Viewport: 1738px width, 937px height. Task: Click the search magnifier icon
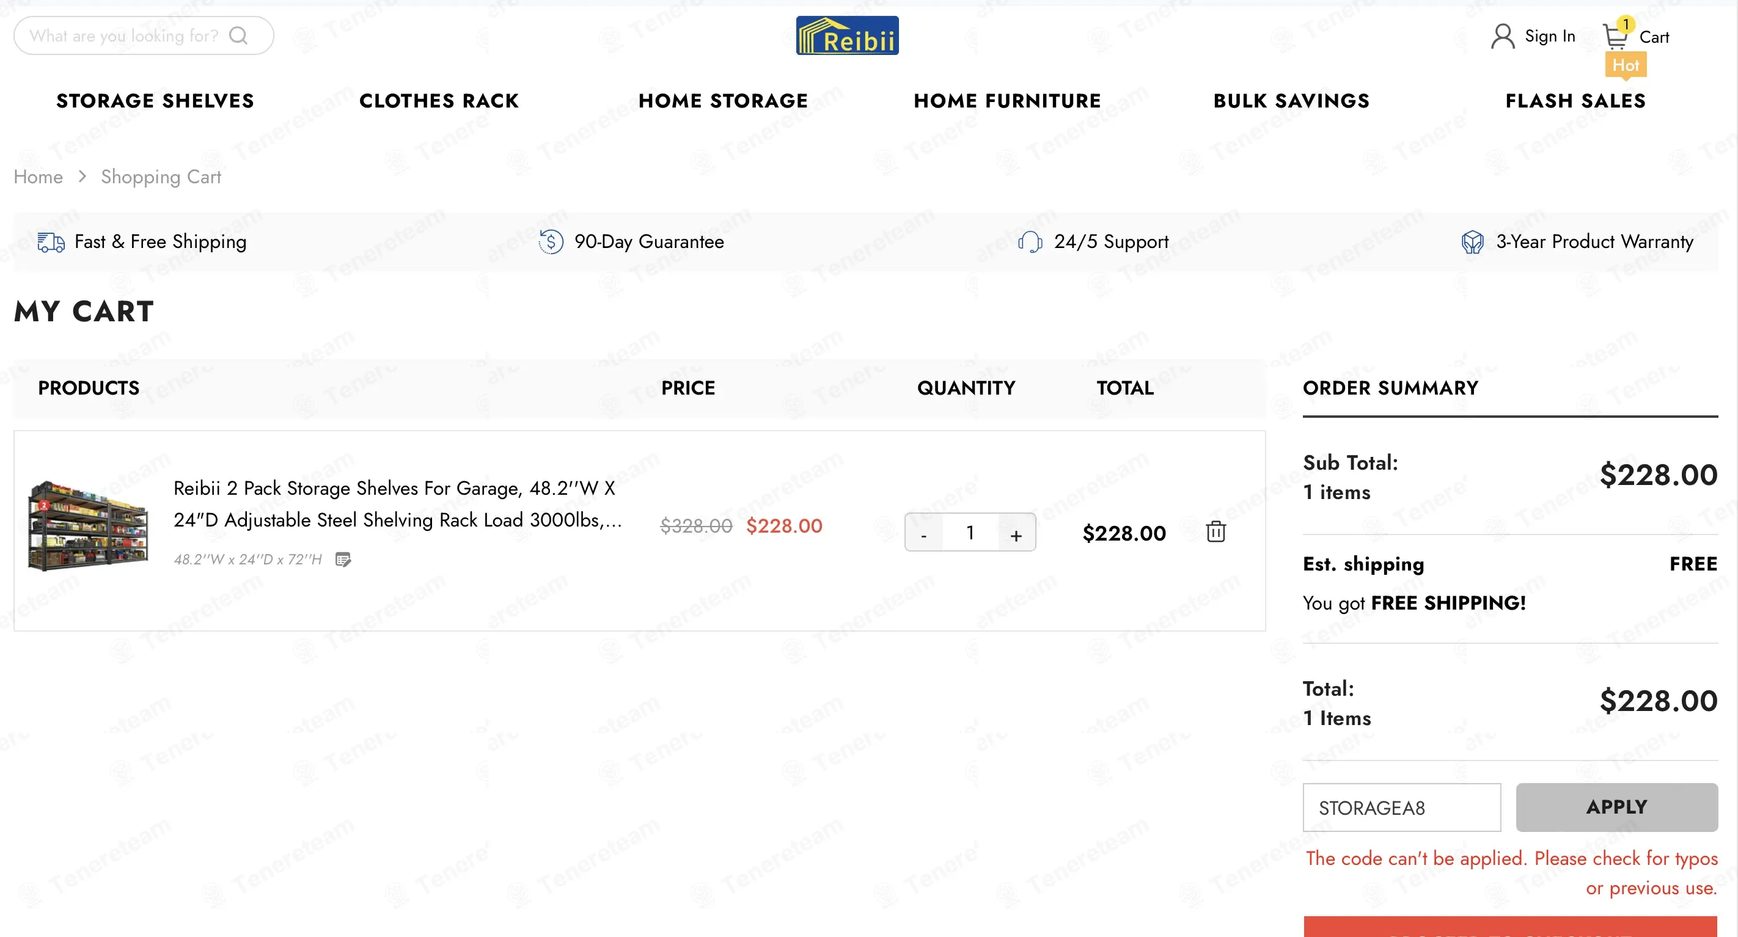pyautogui.click(x=238, y=35)
